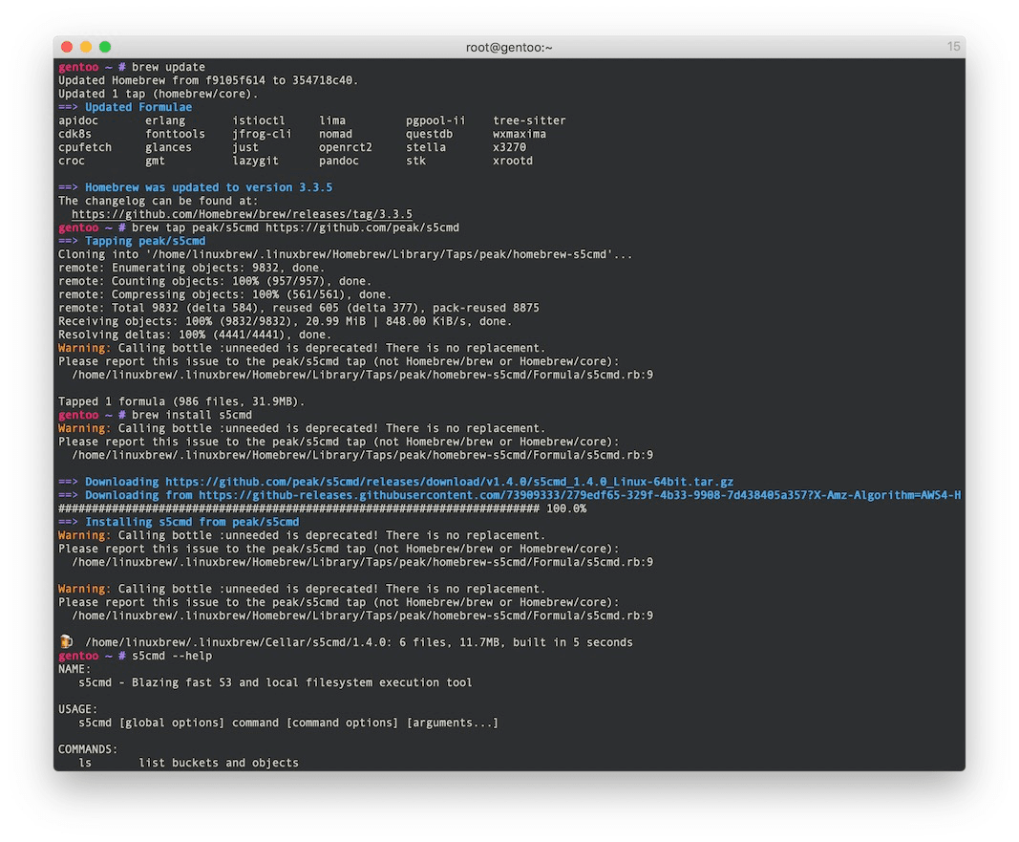This screenshot has width=1019, height=842.
Task: Select the formula name 'lima'
Action: click(x=332, y=120)
